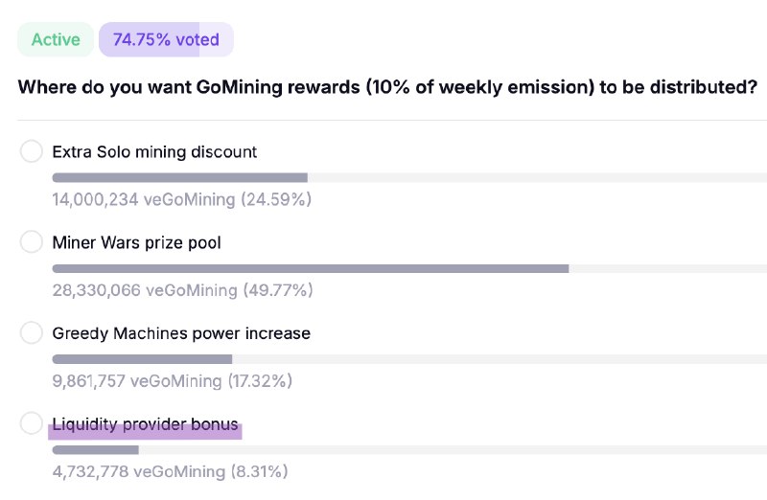Click the Extra Solo mining discount label
The width and height of the screenshot is (767, 500).
click(154, 152)
